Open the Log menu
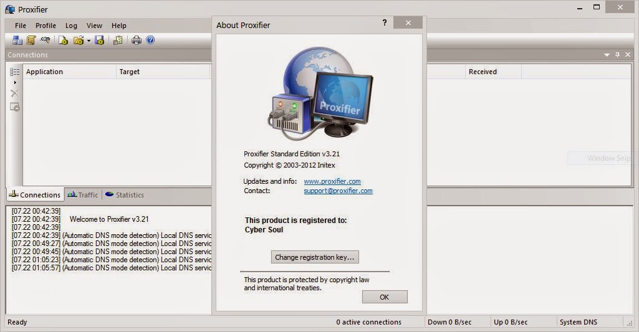 pos(71,26)
